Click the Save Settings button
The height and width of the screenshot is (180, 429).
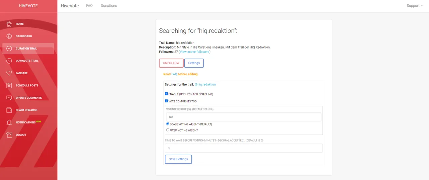178,159
